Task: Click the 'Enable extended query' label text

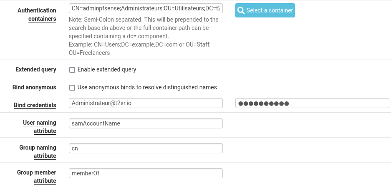Action: 107,69
